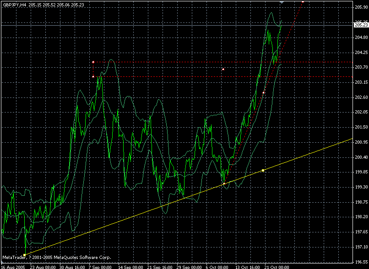Image resolution: width=369 pixels, height=269 pixels.
Task: Click the red rectangle's center handle point
Action: click(x=223, y=70)
